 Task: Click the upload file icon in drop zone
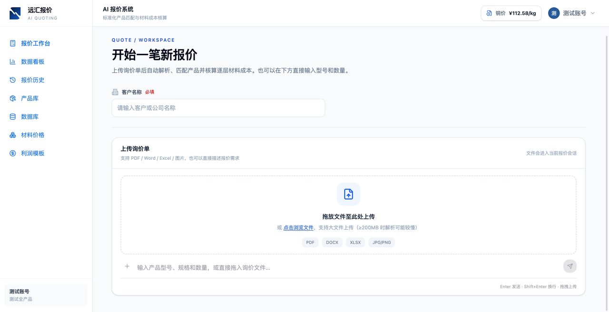(x=348, y=194)
